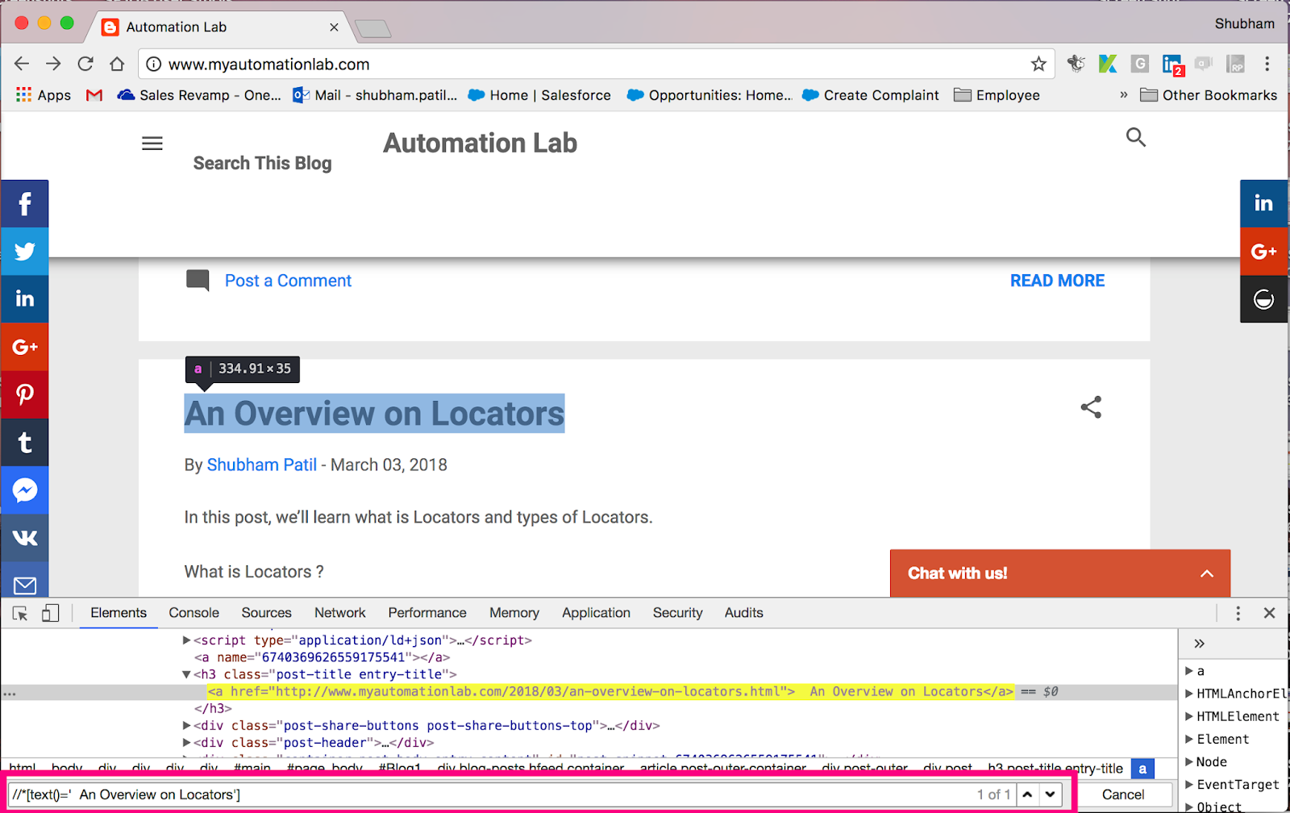Toggle the device toolbar in DevTools

pos(50,613)
